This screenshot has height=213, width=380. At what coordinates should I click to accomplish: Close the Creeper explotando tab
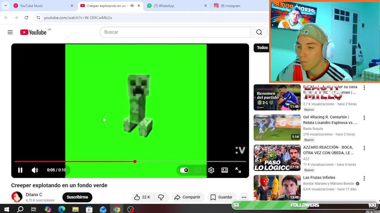click(x=139, y=6)
